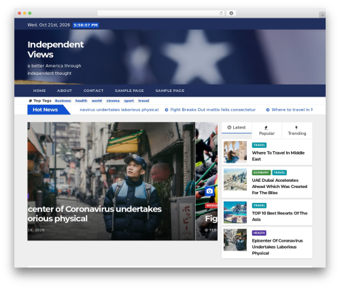
Task: Click the camera icon on the slider image
Action: click(x=209, y=191)
